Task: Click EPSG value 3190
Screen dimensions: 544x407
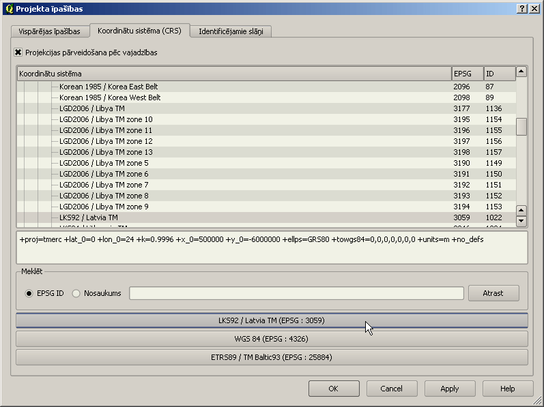Action: pos(462,163)
